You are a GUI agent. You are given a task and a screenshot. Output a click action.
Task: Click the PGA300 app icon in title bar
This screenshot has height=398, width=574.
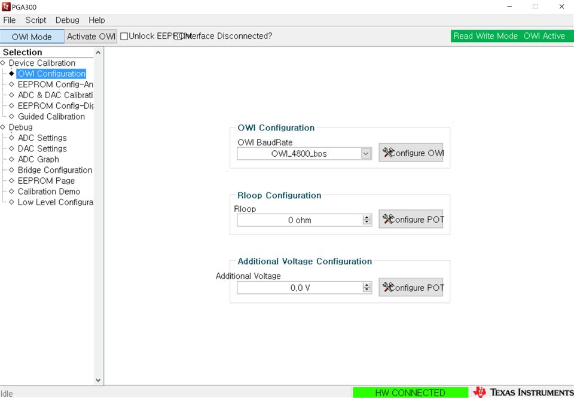click(x=6, y=7)
